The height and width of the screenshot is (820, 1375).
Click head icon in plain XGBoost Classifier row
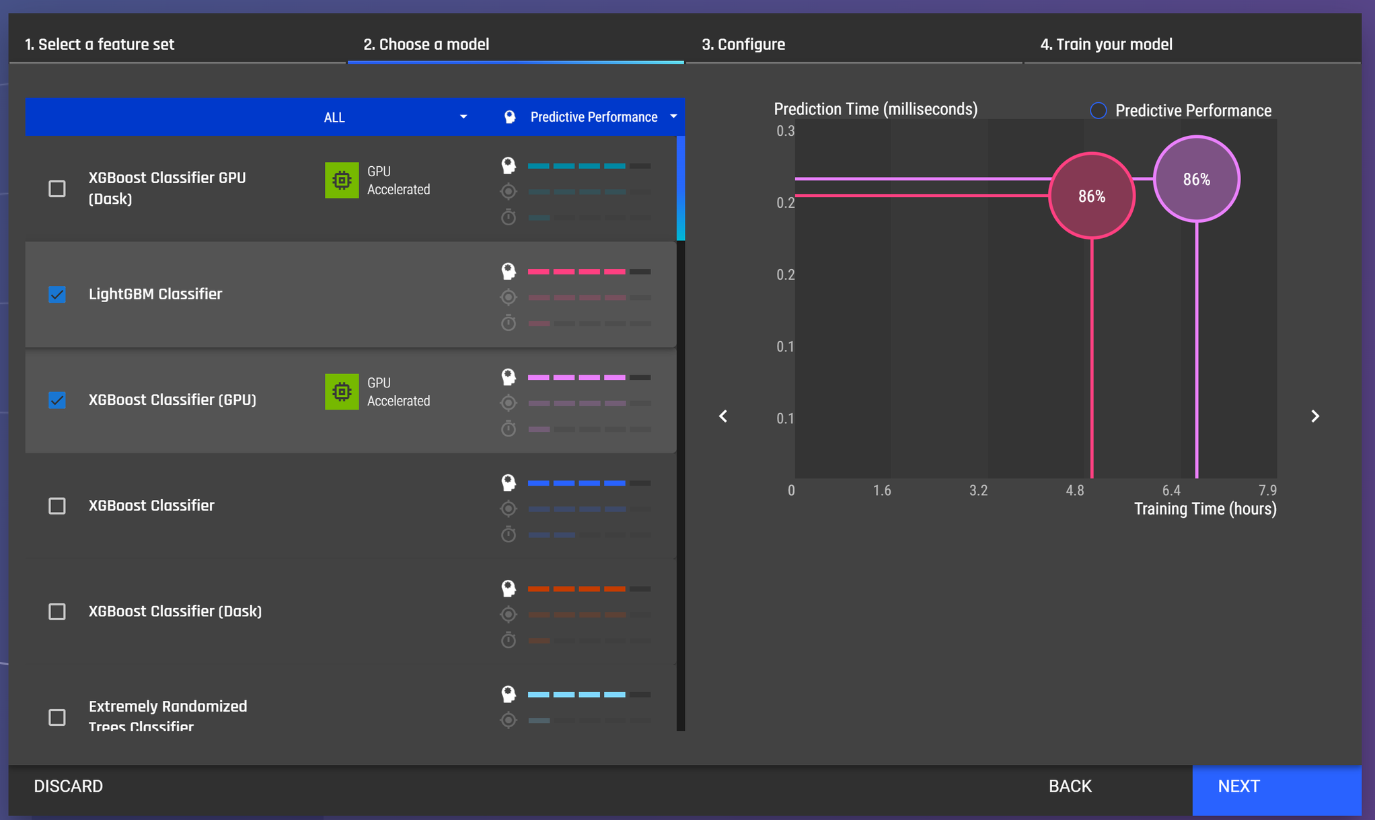[509, 482]
